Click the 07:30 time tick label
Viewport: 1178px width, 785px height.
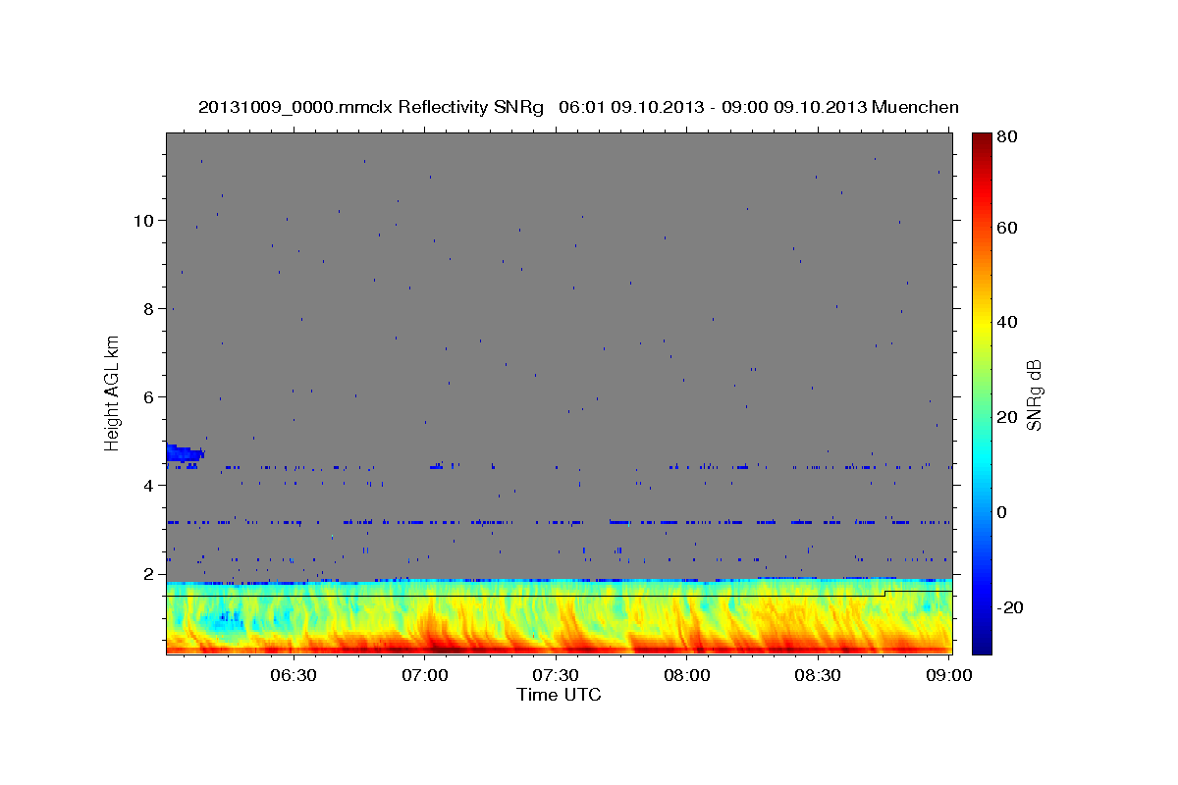coord(556,675)
